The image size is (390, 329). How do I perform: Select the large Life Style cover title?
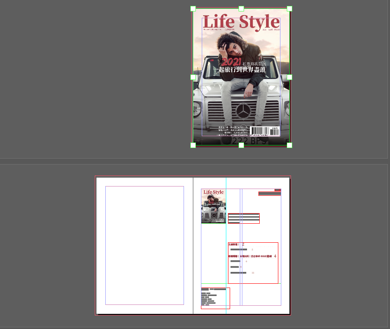tap(241, 22)
